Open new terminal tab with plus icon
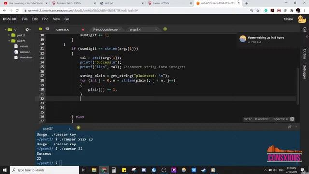This screenshot has height=174, width=309. pos(78,128)
